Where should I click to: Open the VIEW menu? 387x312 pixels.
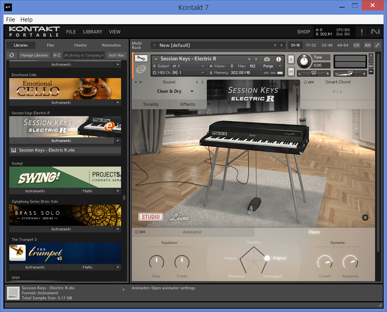pos(115,32)
